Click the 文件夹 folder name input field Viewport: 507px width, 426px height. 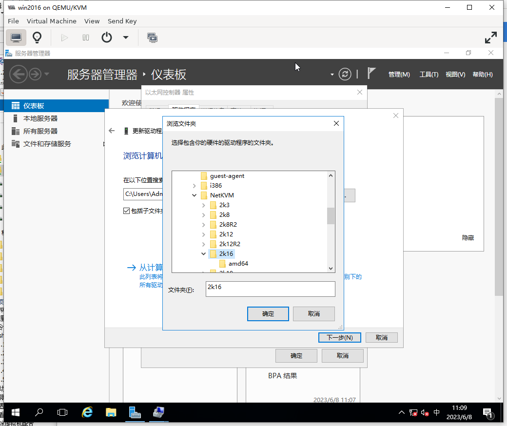(x=271, y=289)
